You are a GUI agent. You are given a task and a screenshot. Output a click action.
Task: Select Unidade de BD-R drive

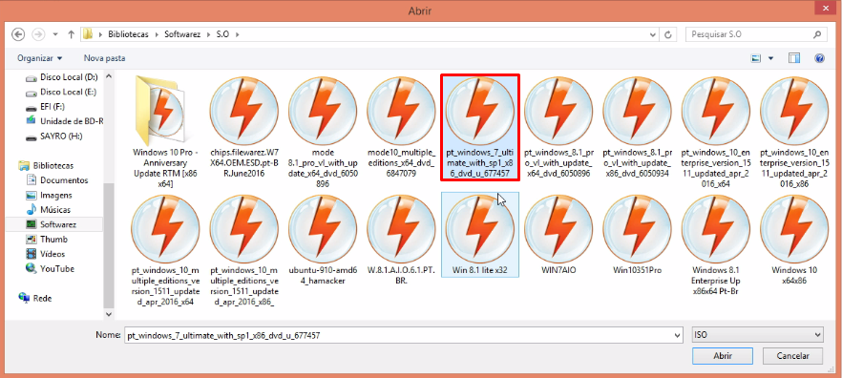point(65,121)
